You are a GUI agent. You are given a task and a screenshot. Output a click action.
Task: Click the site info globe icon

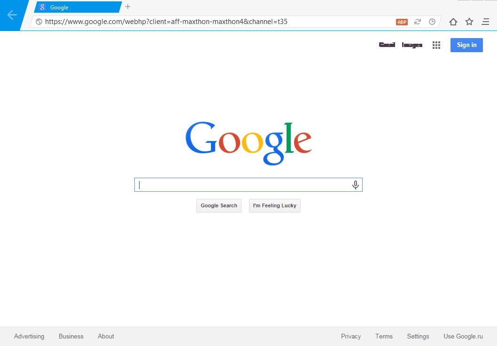(39, 22)
